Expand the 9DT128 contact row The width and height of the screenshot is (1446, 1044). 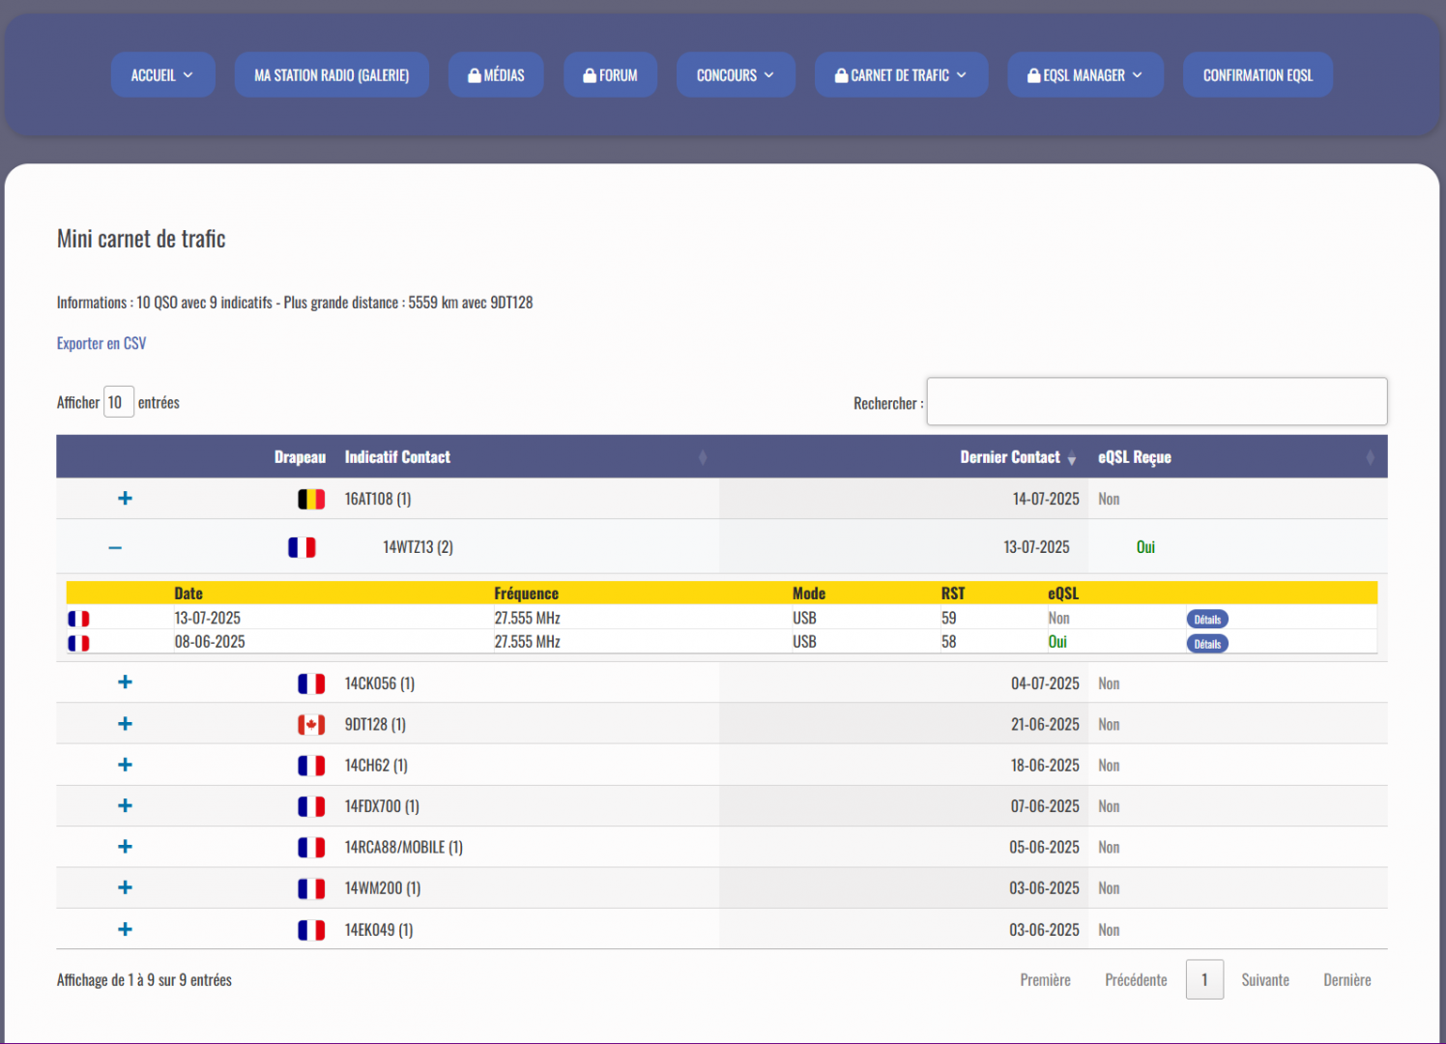point(125,724)
